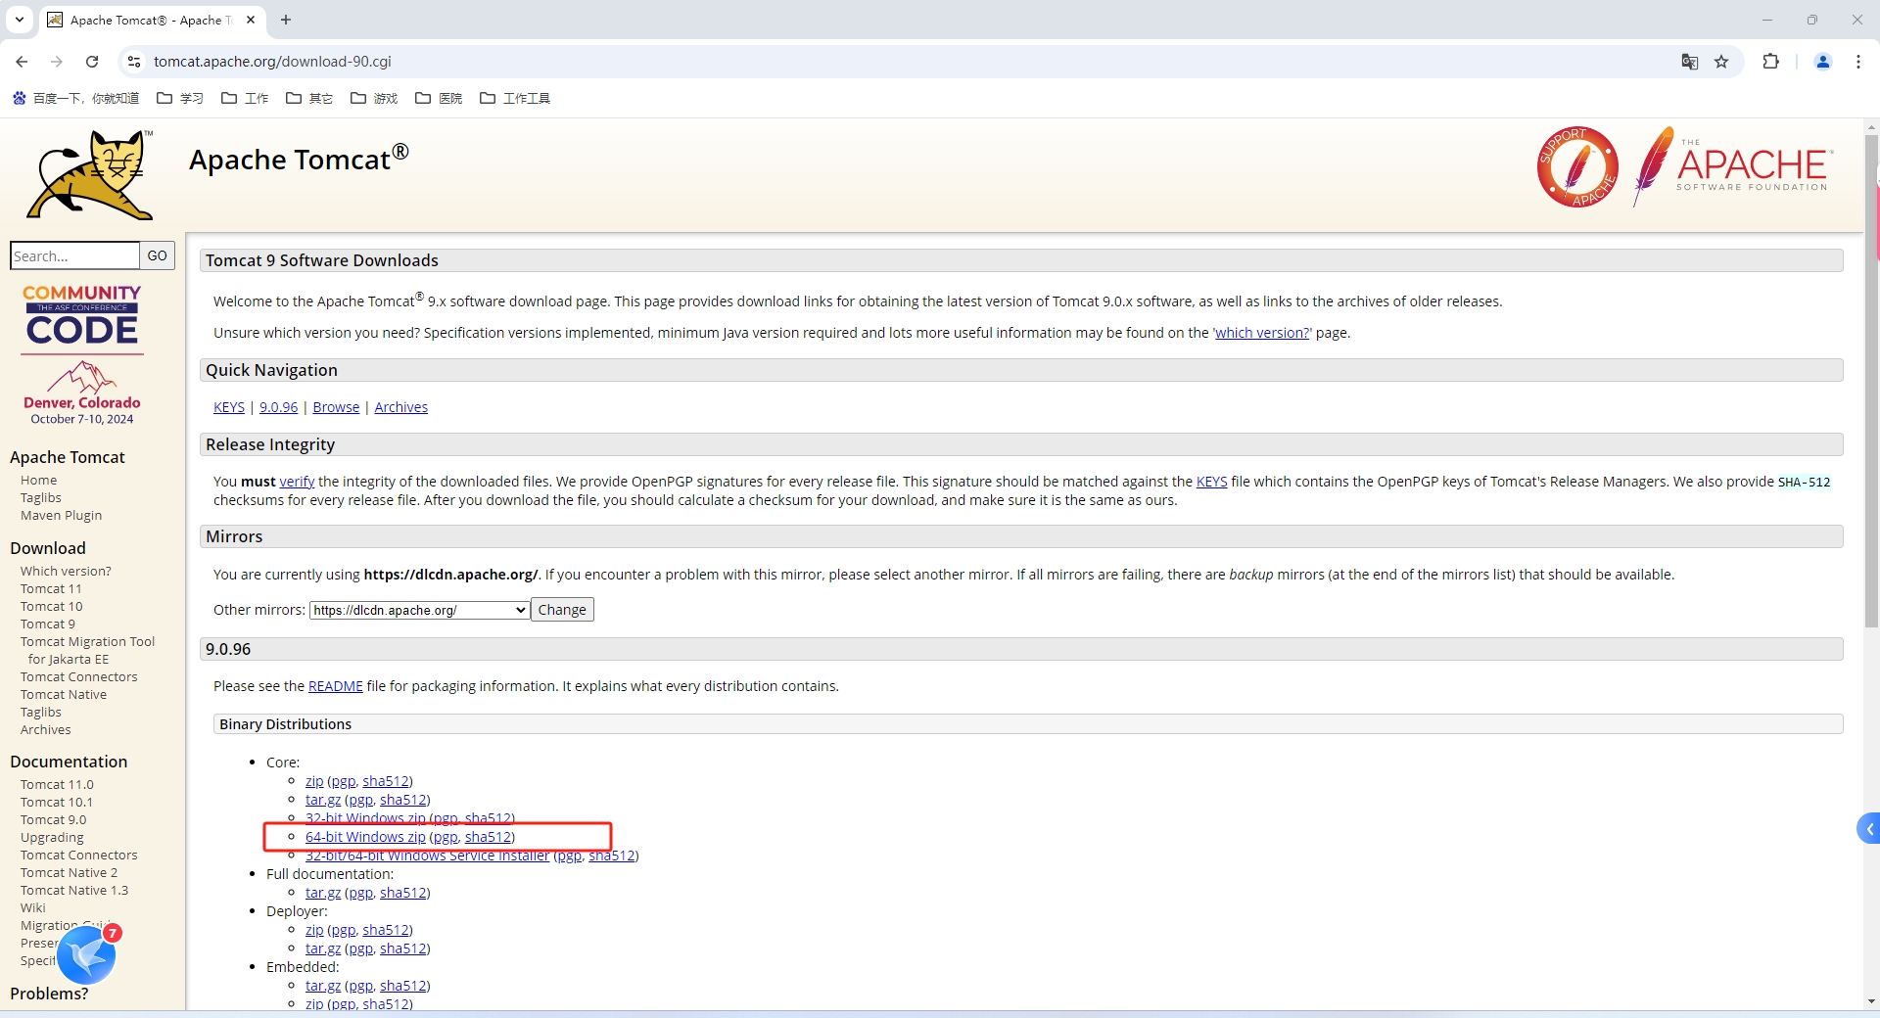The image size is (1880, 1018).
Task: Open Tomcat Migration Tool for Jakarta EE
Action: [x=87, y=651]
